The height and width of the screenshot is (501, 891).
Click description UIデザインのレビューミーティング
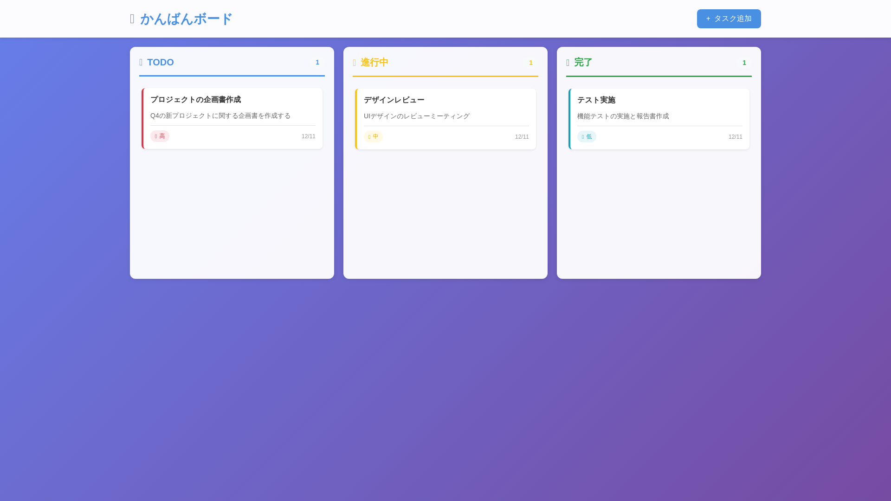417,116
